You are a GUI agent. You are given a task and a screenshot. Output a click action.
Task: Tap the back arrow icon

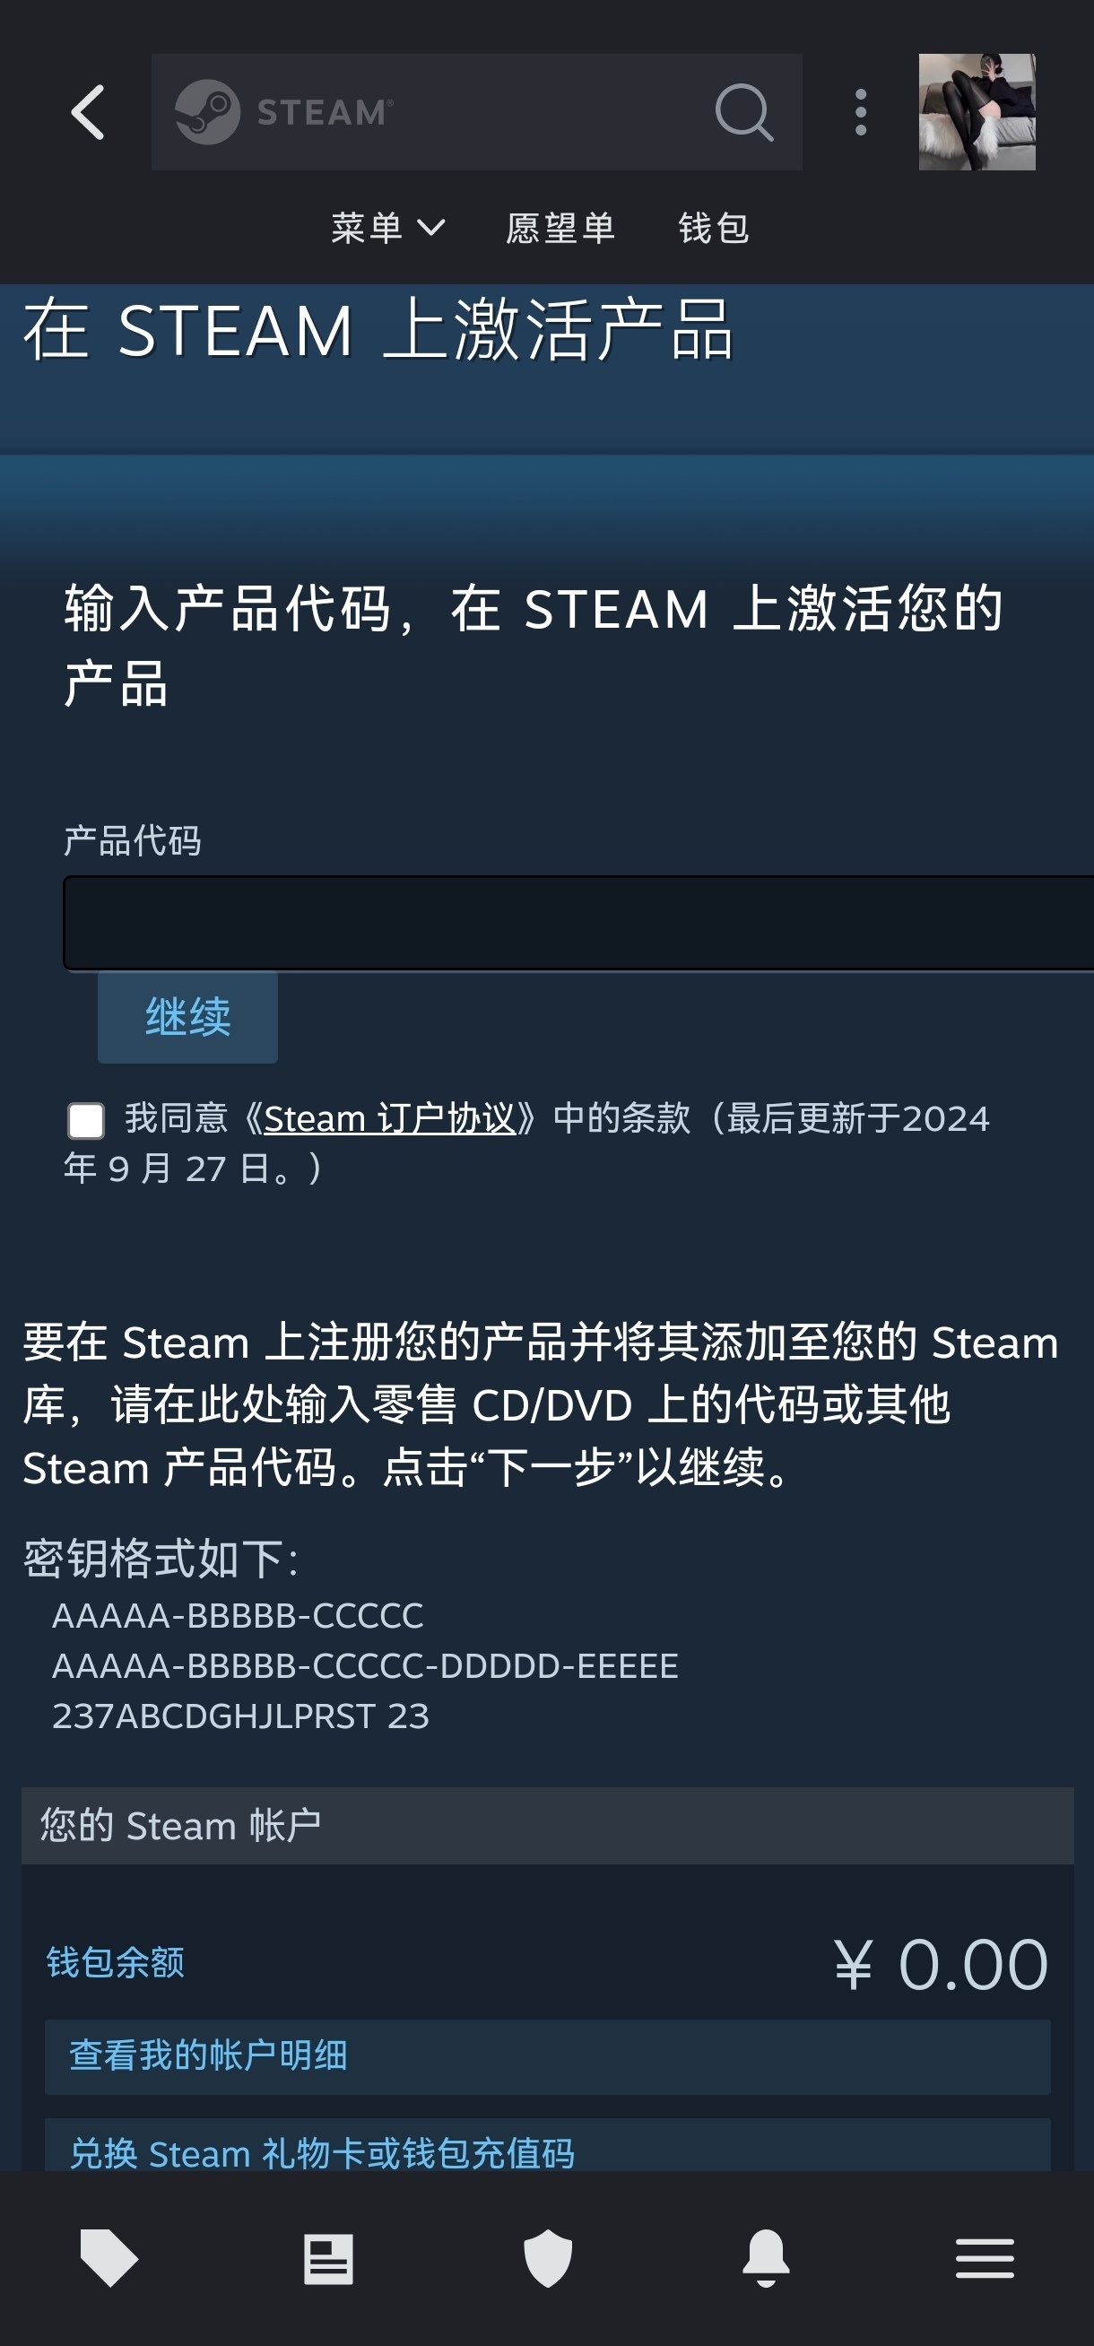click(88, 113)
